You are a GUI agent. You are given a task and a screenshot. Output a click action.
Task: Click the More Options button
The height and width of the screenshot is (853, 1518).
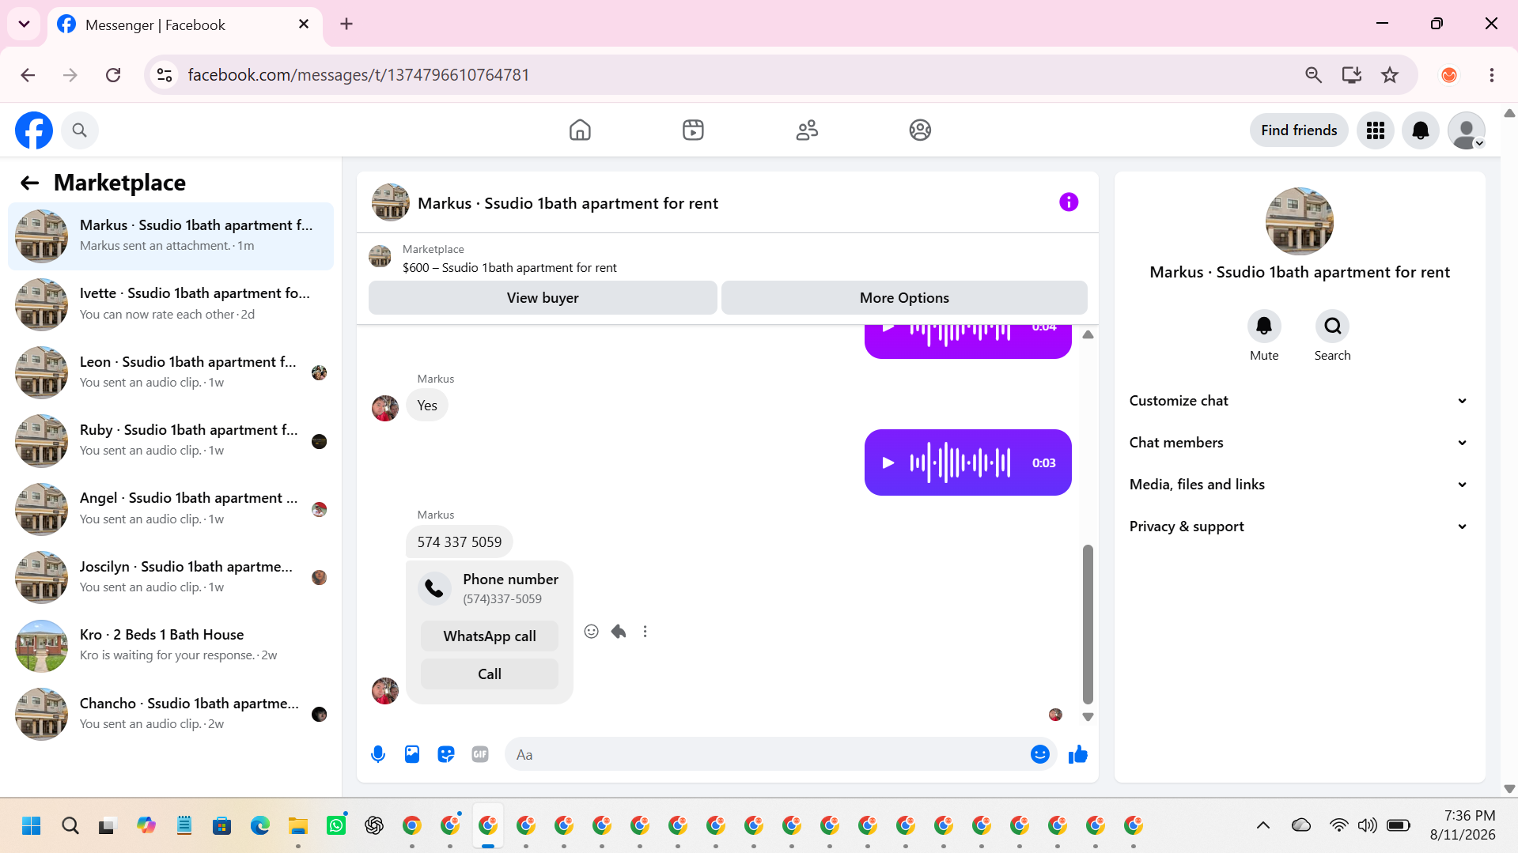[904, 298]
